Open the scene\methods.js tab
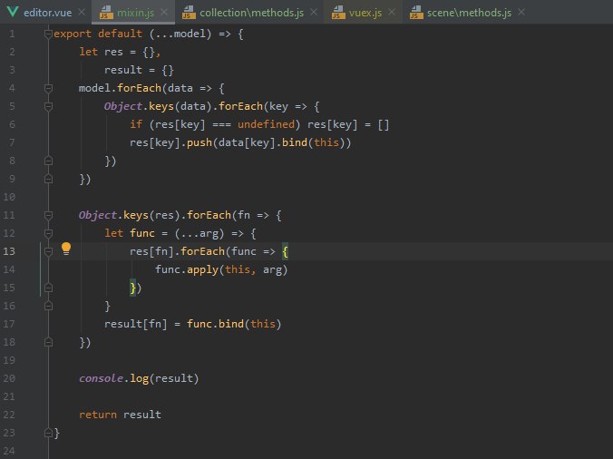613x459 pixels. (x=469, y=13)
